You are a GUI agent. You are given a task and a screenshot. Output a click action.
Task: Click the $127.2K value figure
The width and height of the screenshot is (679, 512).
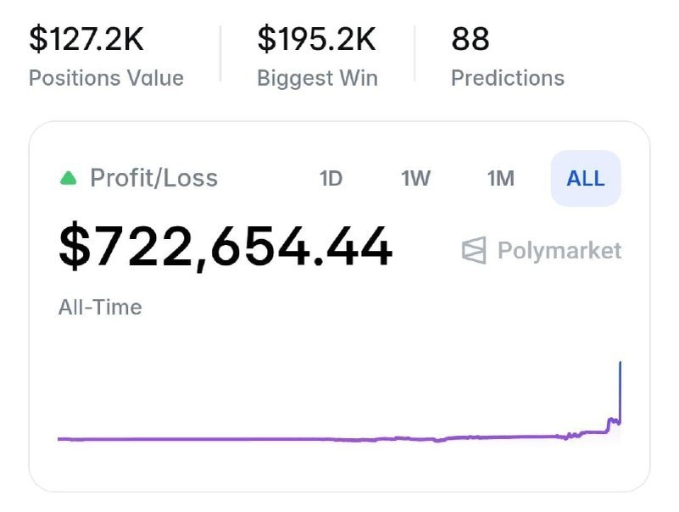pyautogui.click(x=84, y=39)
